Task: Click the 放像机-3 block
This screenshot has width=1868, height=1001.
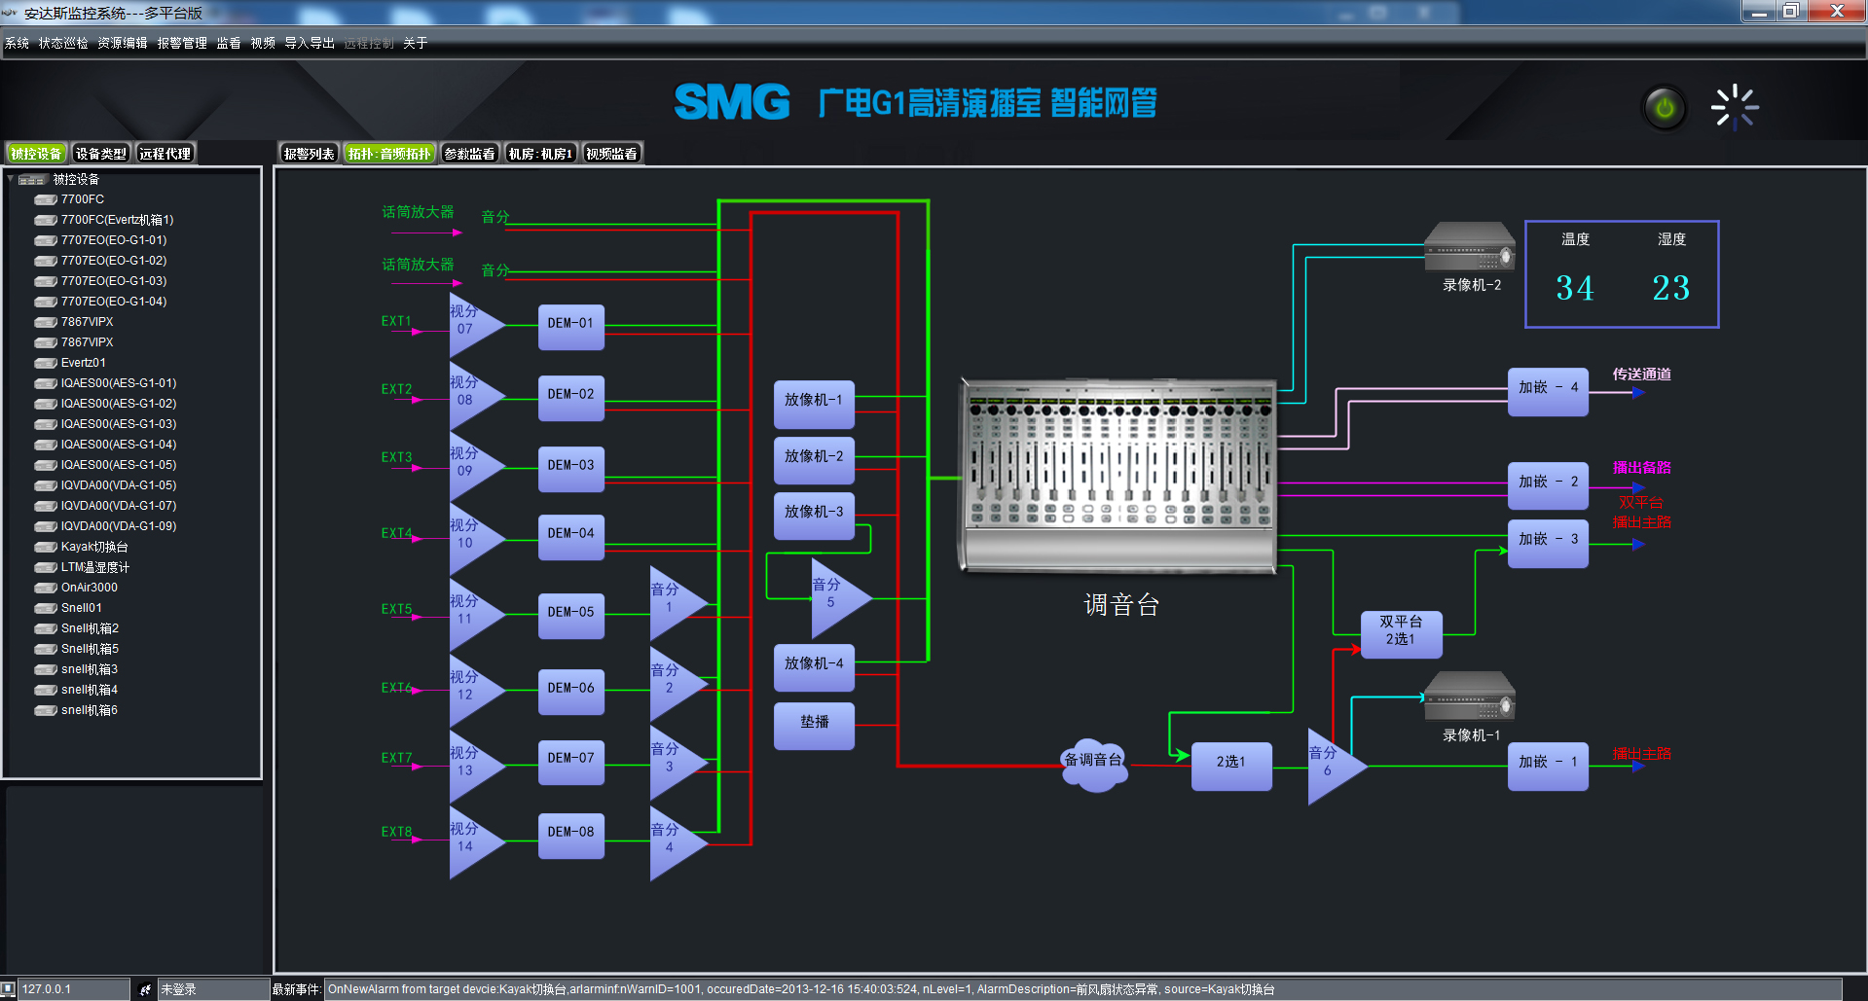Action: 814,516
